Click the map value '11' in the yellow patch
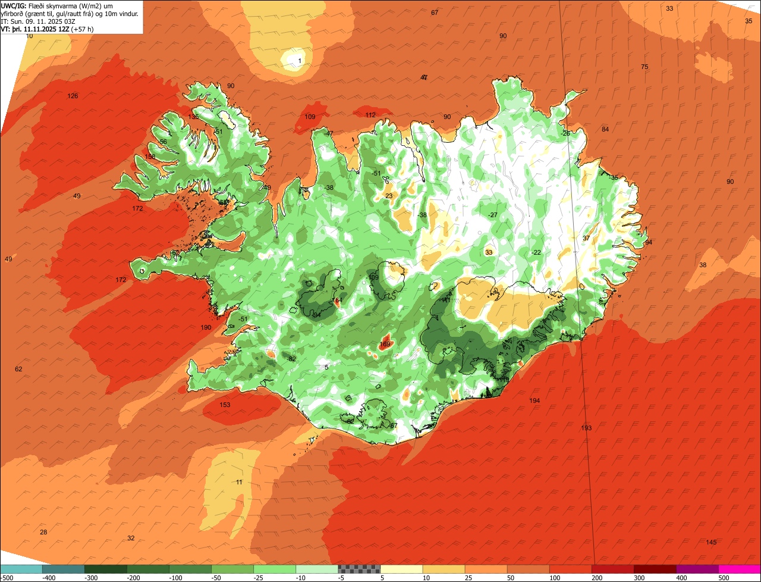Image resolution: width=761 pixels, height=582 pixels. [x=239, y=483]
